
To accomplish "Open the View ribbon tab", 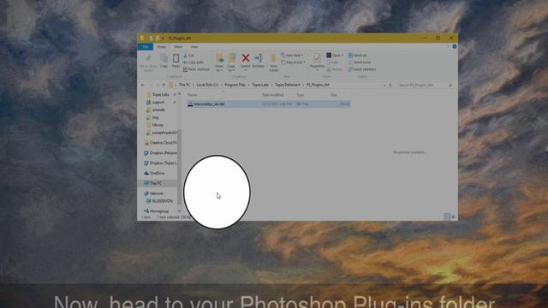I will (194, 46).
